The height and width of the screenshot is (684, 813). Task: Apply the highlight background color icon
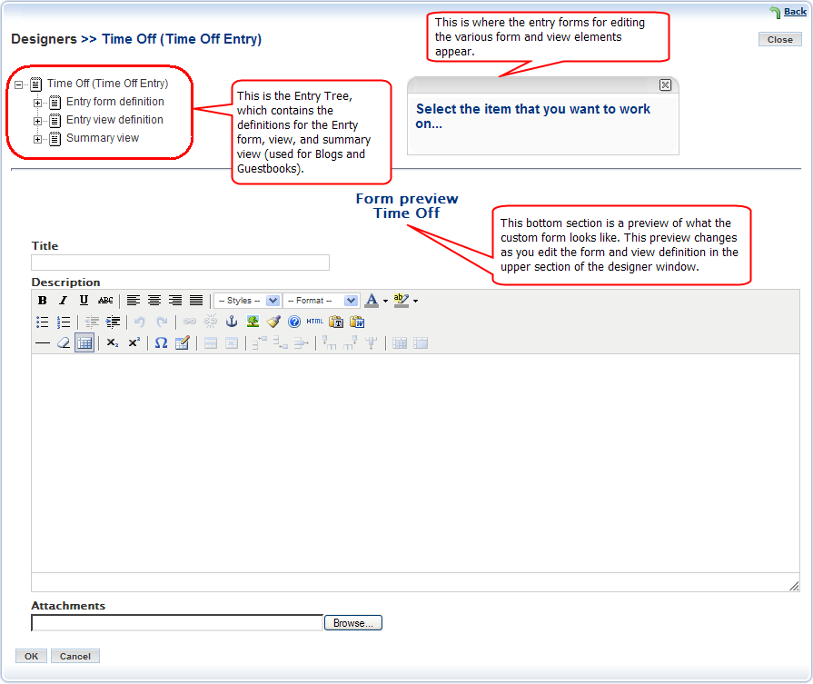pos(402,301)
